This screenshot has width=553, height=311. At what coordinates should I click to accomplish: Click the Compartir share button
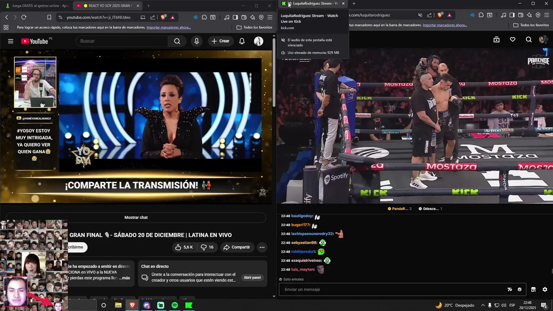tap(236, 247)
